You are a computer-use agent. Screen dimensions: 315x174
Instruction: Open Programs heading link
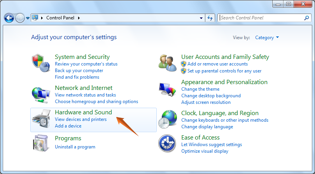pyautogui.click(x=68, y=138)
